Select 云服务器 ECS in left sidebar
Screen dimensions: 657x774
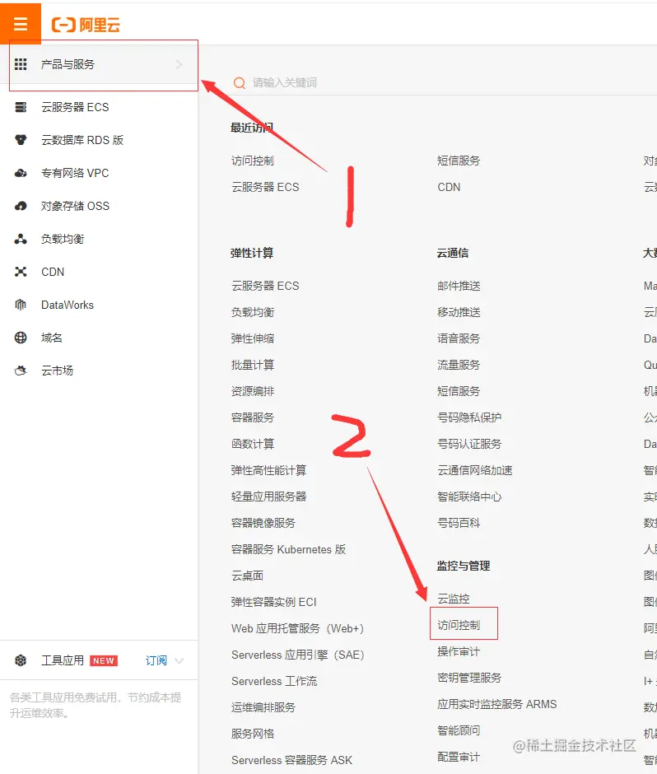(75, 107)
